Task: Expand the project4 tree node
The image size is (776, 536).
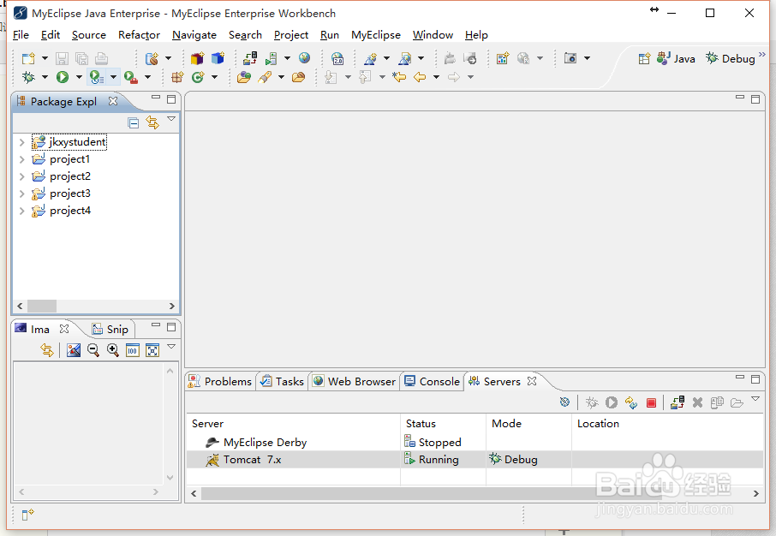Action: tap(21, 211)
